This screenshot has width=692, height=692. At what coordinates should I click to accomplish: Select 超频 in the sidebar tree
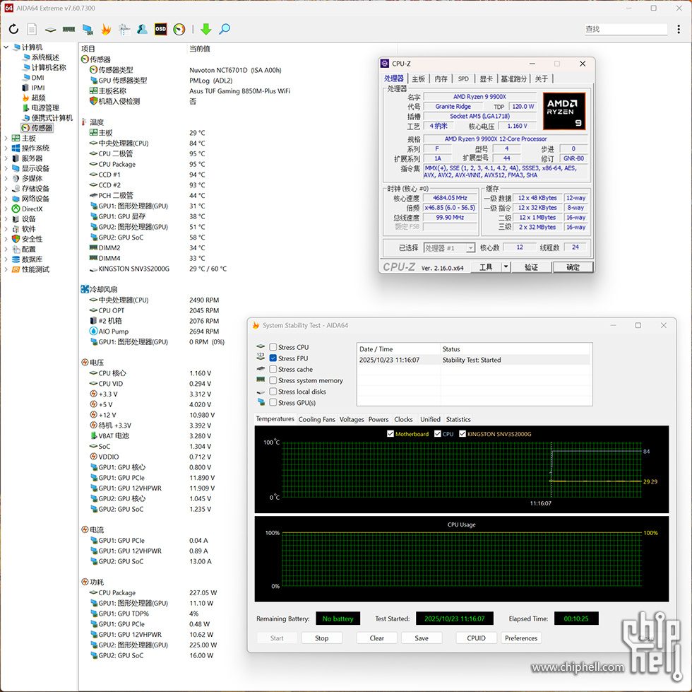pyautogui.click(x=38, y=98)
